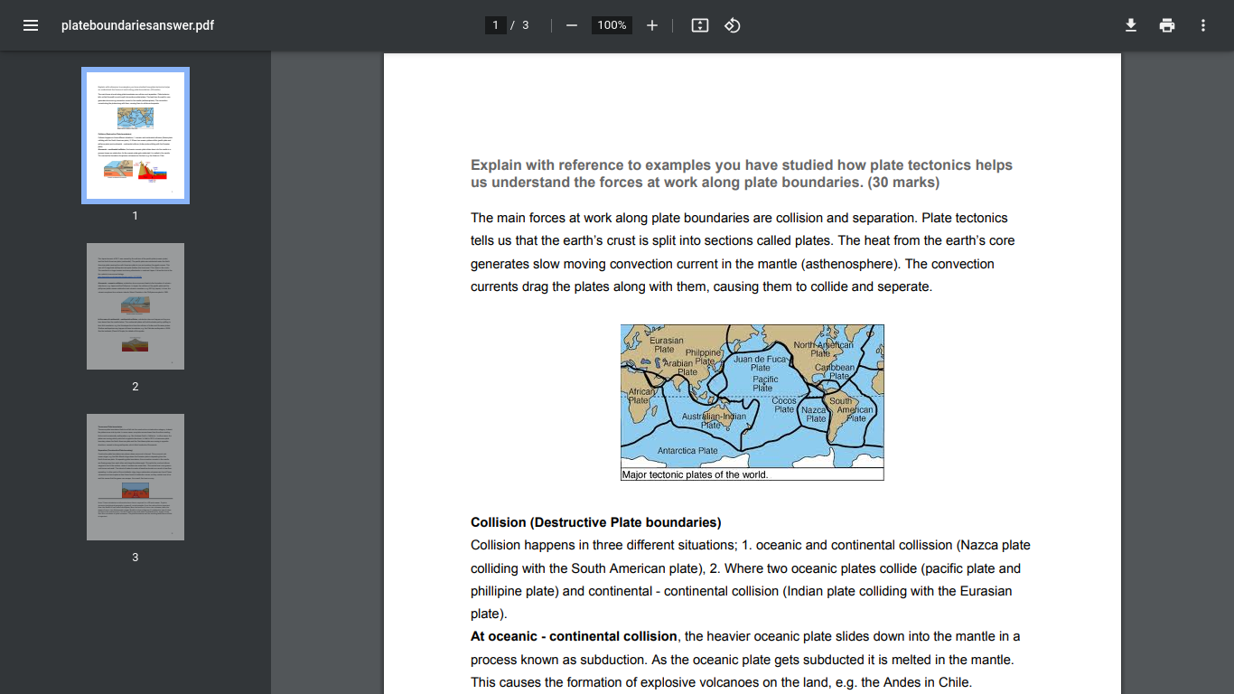Edit the current page number field
The image size is (1234, 694).
[495, 25]
